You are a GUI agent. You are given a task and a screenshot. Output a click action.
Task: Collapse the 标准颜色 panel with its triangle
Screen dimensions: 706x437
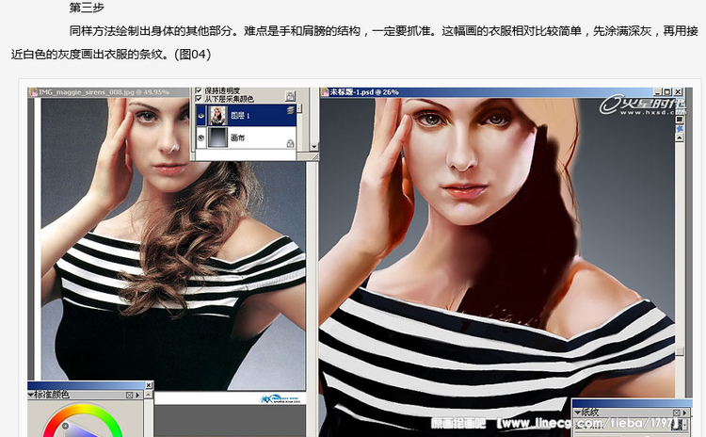pyautogui.click(x=31, y=395)
